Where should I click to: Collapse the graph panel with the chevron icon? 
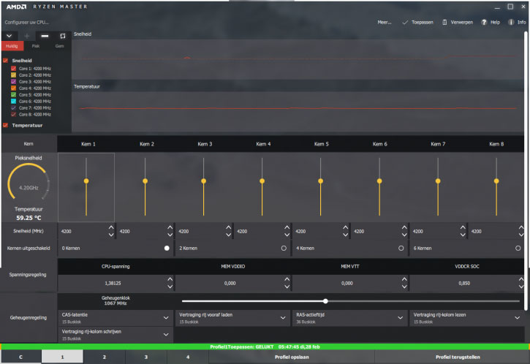(9, 35)
